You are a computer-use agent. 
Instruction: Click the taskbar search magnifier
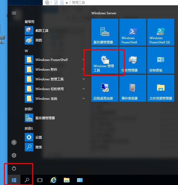click(x=27, y=180)
